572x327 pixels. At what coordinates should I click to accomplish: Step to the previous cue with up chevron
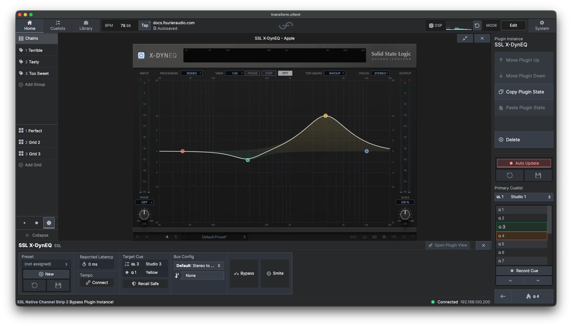[x=510, y=281]
